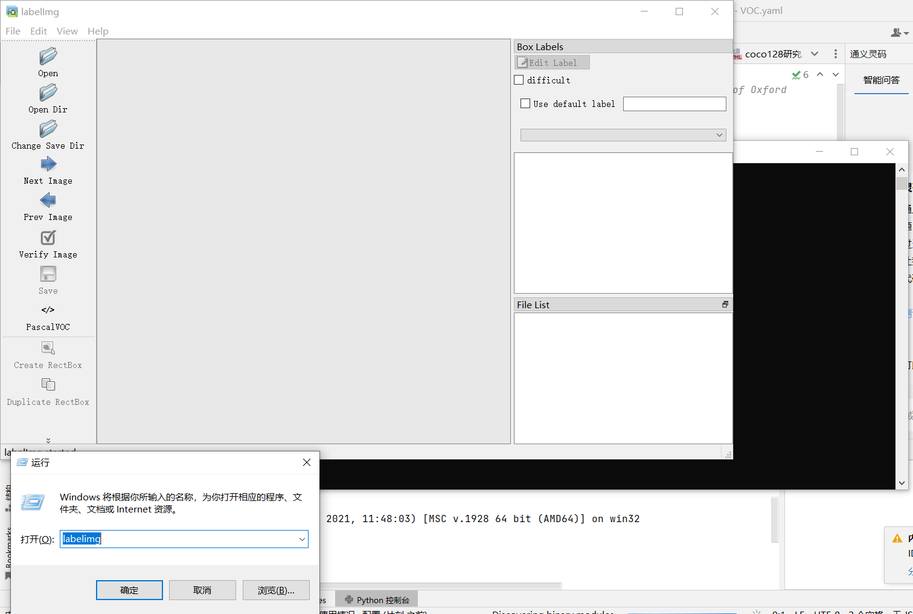Select the Duplicate RectBox tool
This screenshot has width=913, height=614.
[x=48, y=392]
